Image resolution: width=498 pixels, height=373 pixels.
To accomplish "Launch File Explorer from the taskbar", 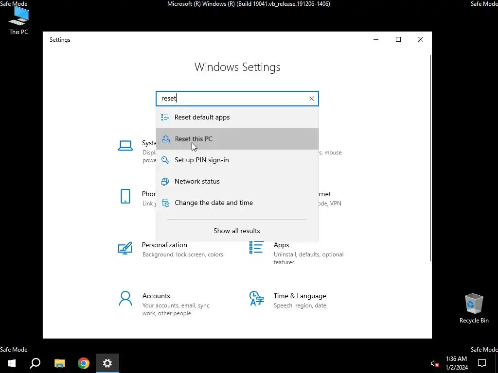I will pyautogui.click(x=59, y=363).
